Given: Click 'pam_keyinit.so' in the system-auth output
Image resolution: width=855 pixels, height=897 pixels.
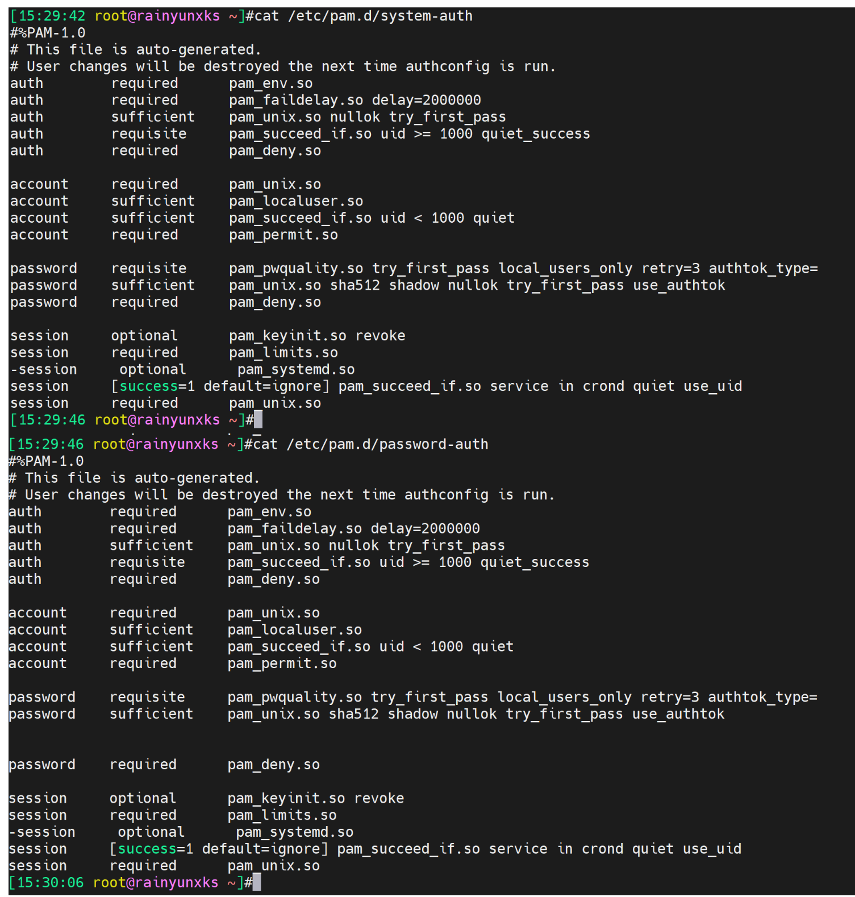Looking at the screenshot, I should coord(287,336).
